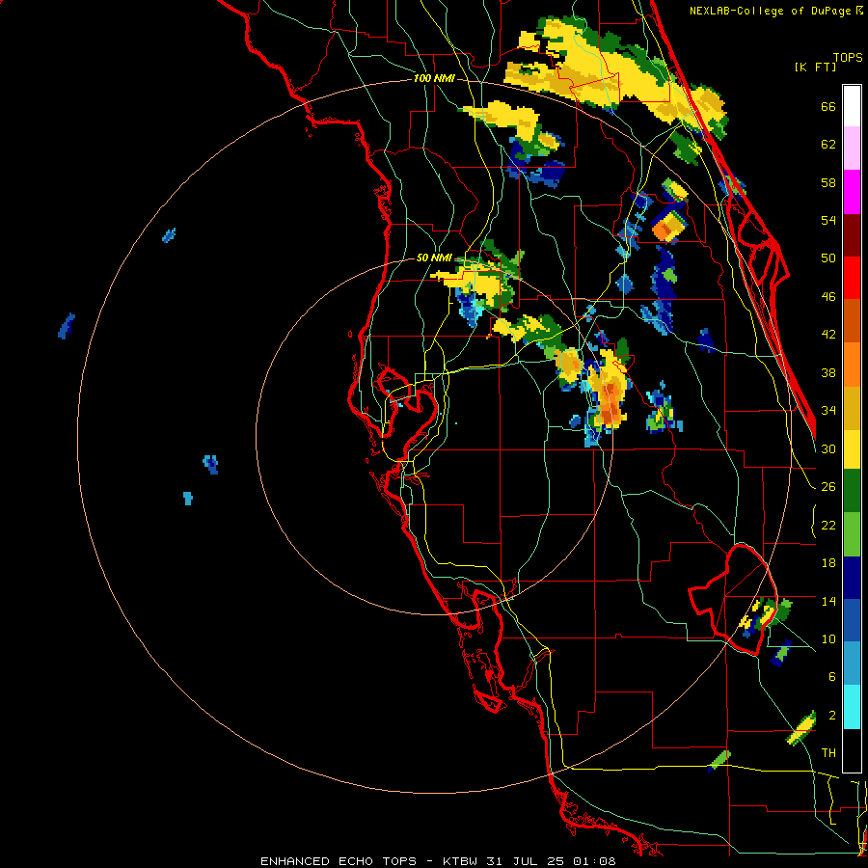The height and width of the screenshot is (868, 868).
Task: Click the [K FT] units label
Action: 815,68
